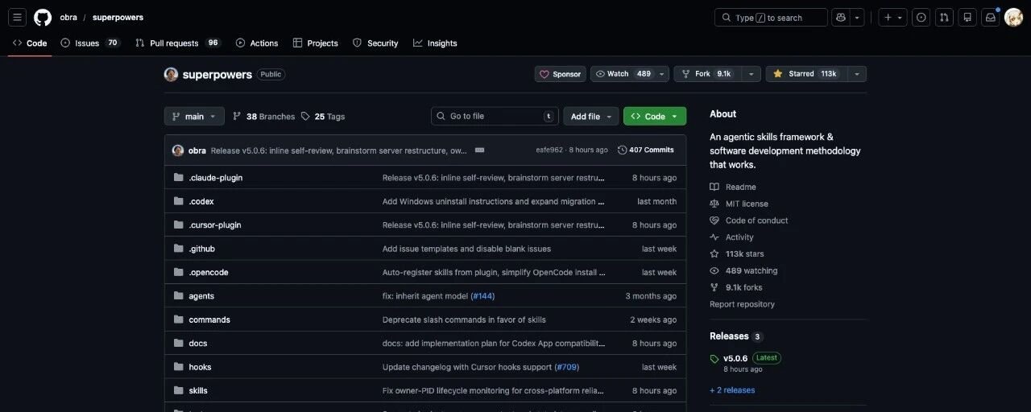Open the create new plus menu

pos(892,17)
